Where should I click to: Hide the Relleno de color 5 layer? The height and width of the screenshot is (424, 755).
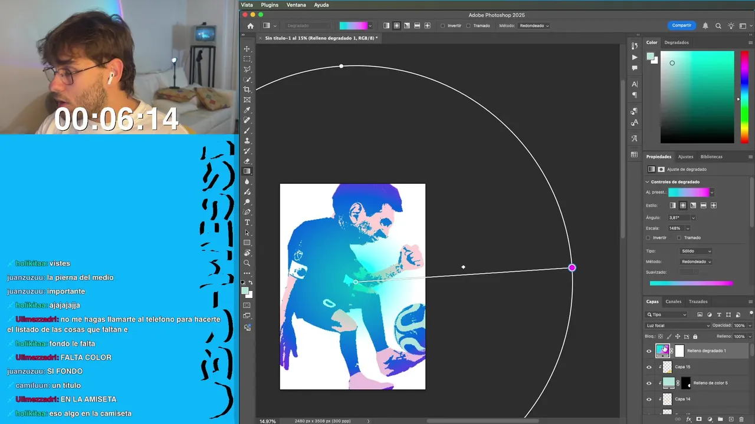(x=649, y=383)
